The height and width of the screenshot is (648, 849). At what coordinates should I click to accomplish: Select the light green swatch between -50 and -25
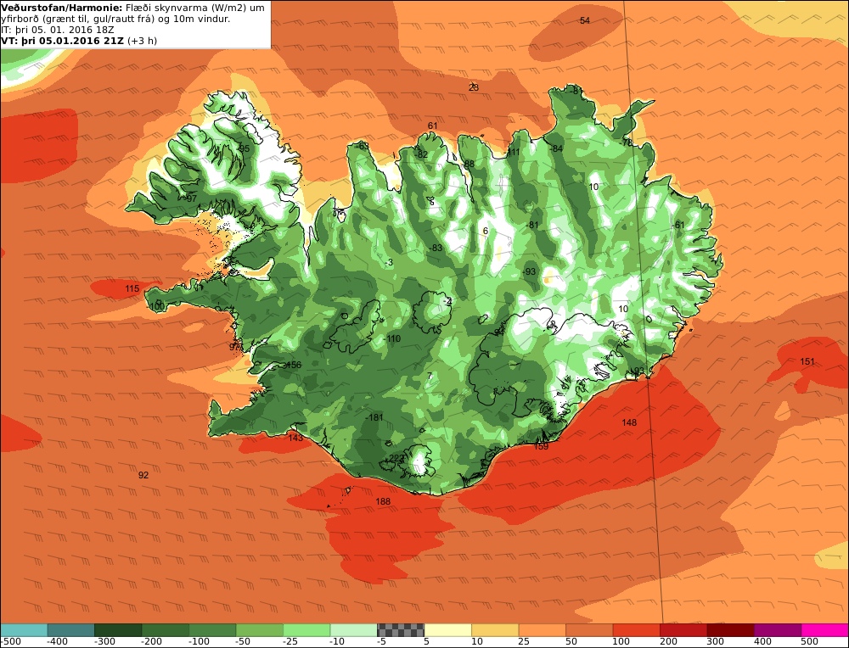pos(259,629)
